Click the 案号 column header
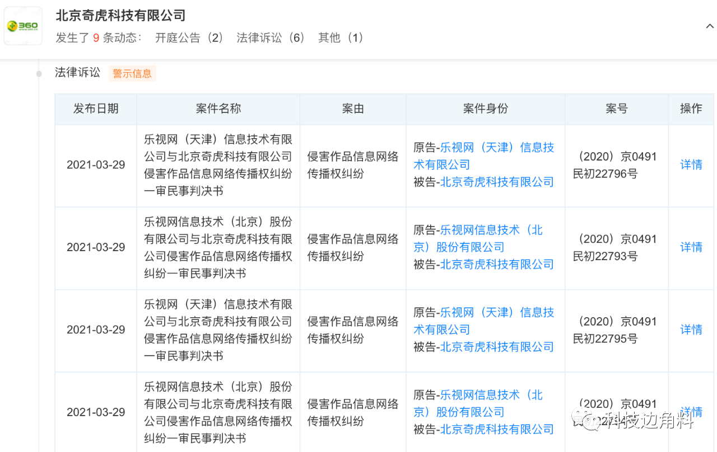This screenshot has height=452, width=717. pyautogui.click(x=616, y=109)
